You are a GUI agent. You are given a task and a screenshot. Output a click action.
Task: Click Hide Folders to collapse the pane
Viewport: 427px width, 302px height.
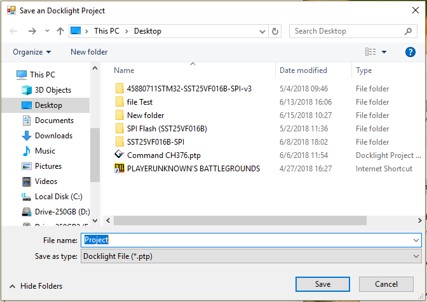pos(36,286)
